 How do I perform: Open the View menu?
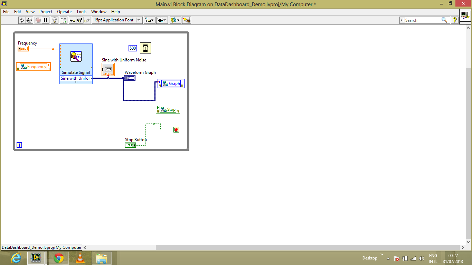pyautogui.click(x=30, y=12)
